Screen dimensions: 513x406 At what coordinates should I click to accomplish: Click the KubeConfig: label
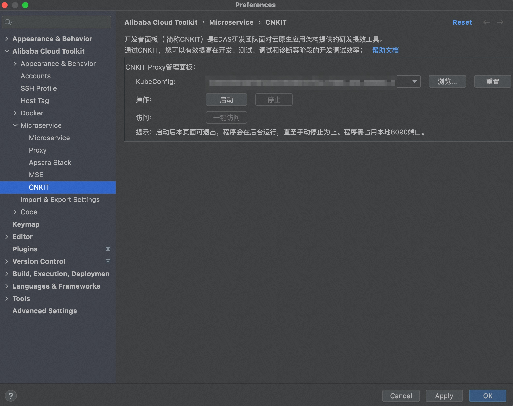coord(156,82)
